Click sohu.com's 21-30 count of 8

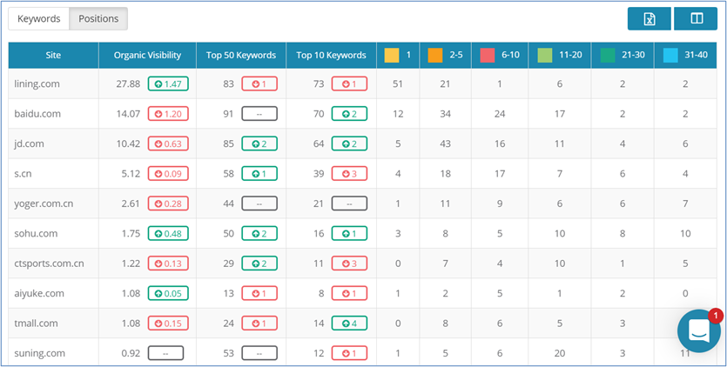click(x=623, y=234)
